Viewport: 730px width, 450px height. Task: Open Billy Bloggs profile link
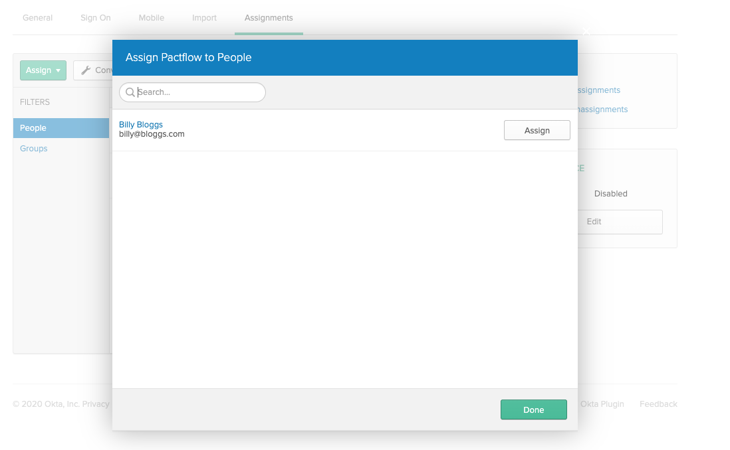click(x=140, y=124)
